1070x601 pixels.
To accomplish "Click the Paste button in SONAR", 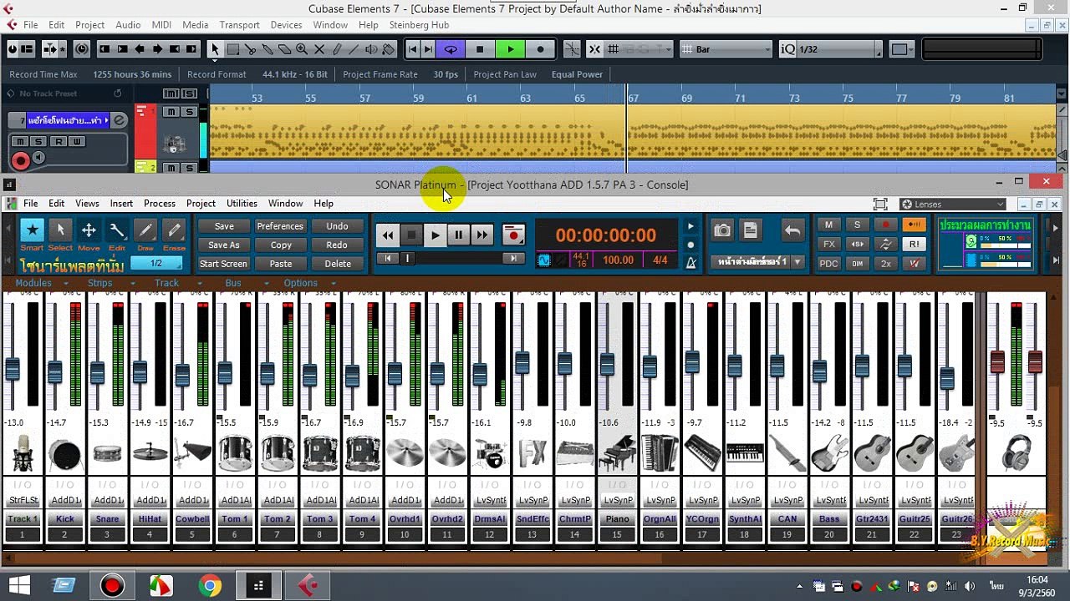I will point(280,264).
